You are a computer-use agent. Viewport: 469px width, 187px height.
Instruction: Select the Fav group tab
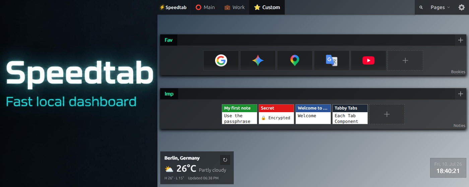pos(169,40)
